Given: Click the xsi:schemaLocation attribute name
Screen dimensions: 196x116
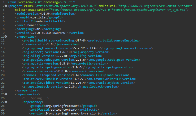Looking at the screenshot, I should (x=31, y=10).
